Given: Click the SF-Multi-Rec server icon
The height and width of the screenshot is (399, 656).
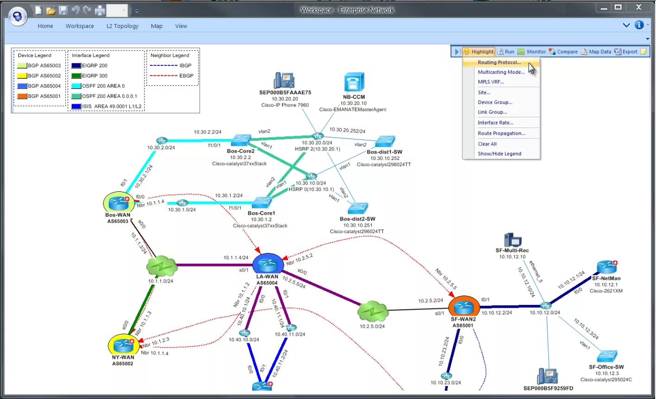Looking at the screenshot, I should pos(513,240).
